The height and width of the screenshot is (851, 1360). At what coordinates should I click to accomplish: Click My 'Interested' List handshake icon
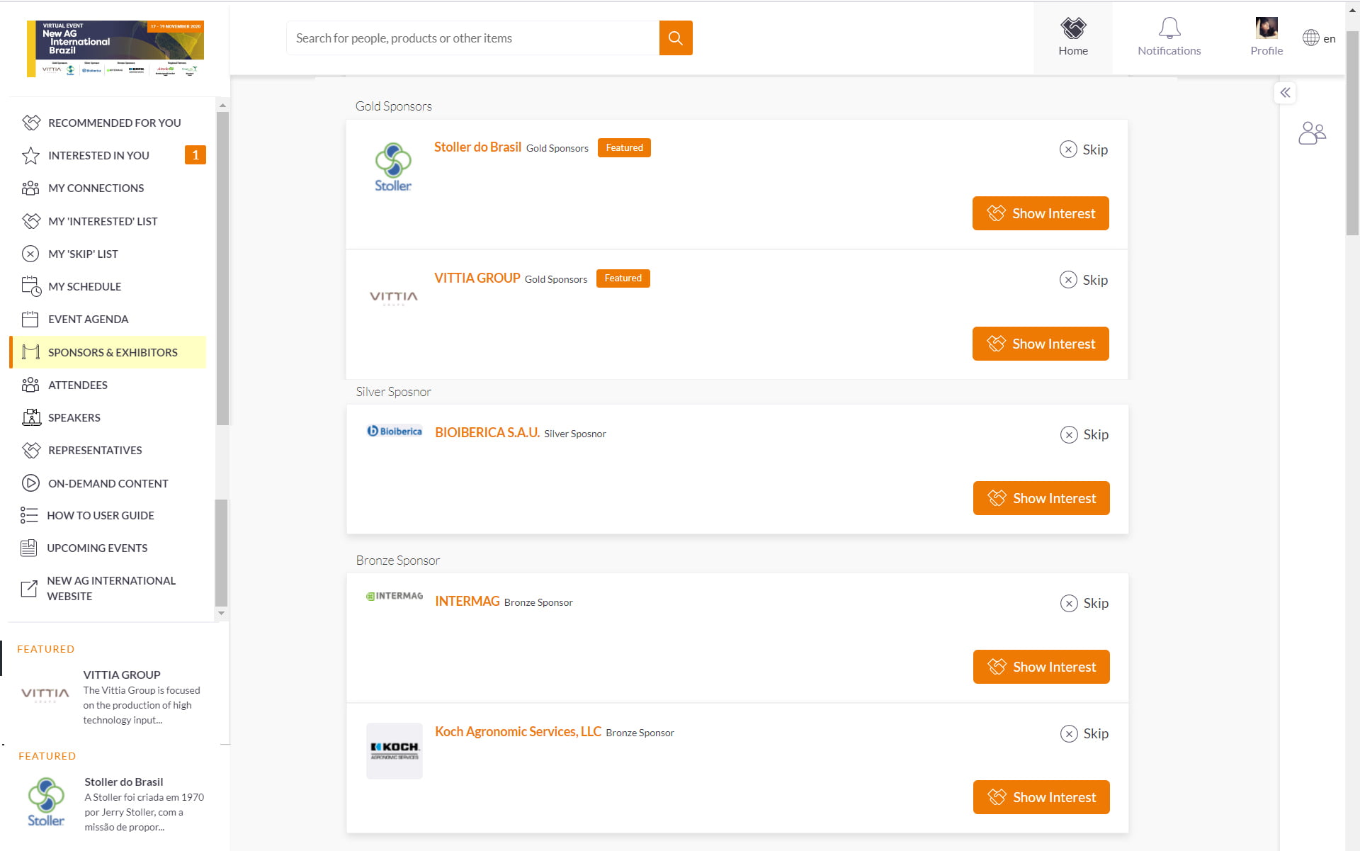[x=31, y=221]
